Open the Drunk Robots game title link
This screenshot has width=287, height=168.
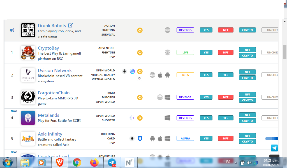pyautogui.click(x=52, y=25)
